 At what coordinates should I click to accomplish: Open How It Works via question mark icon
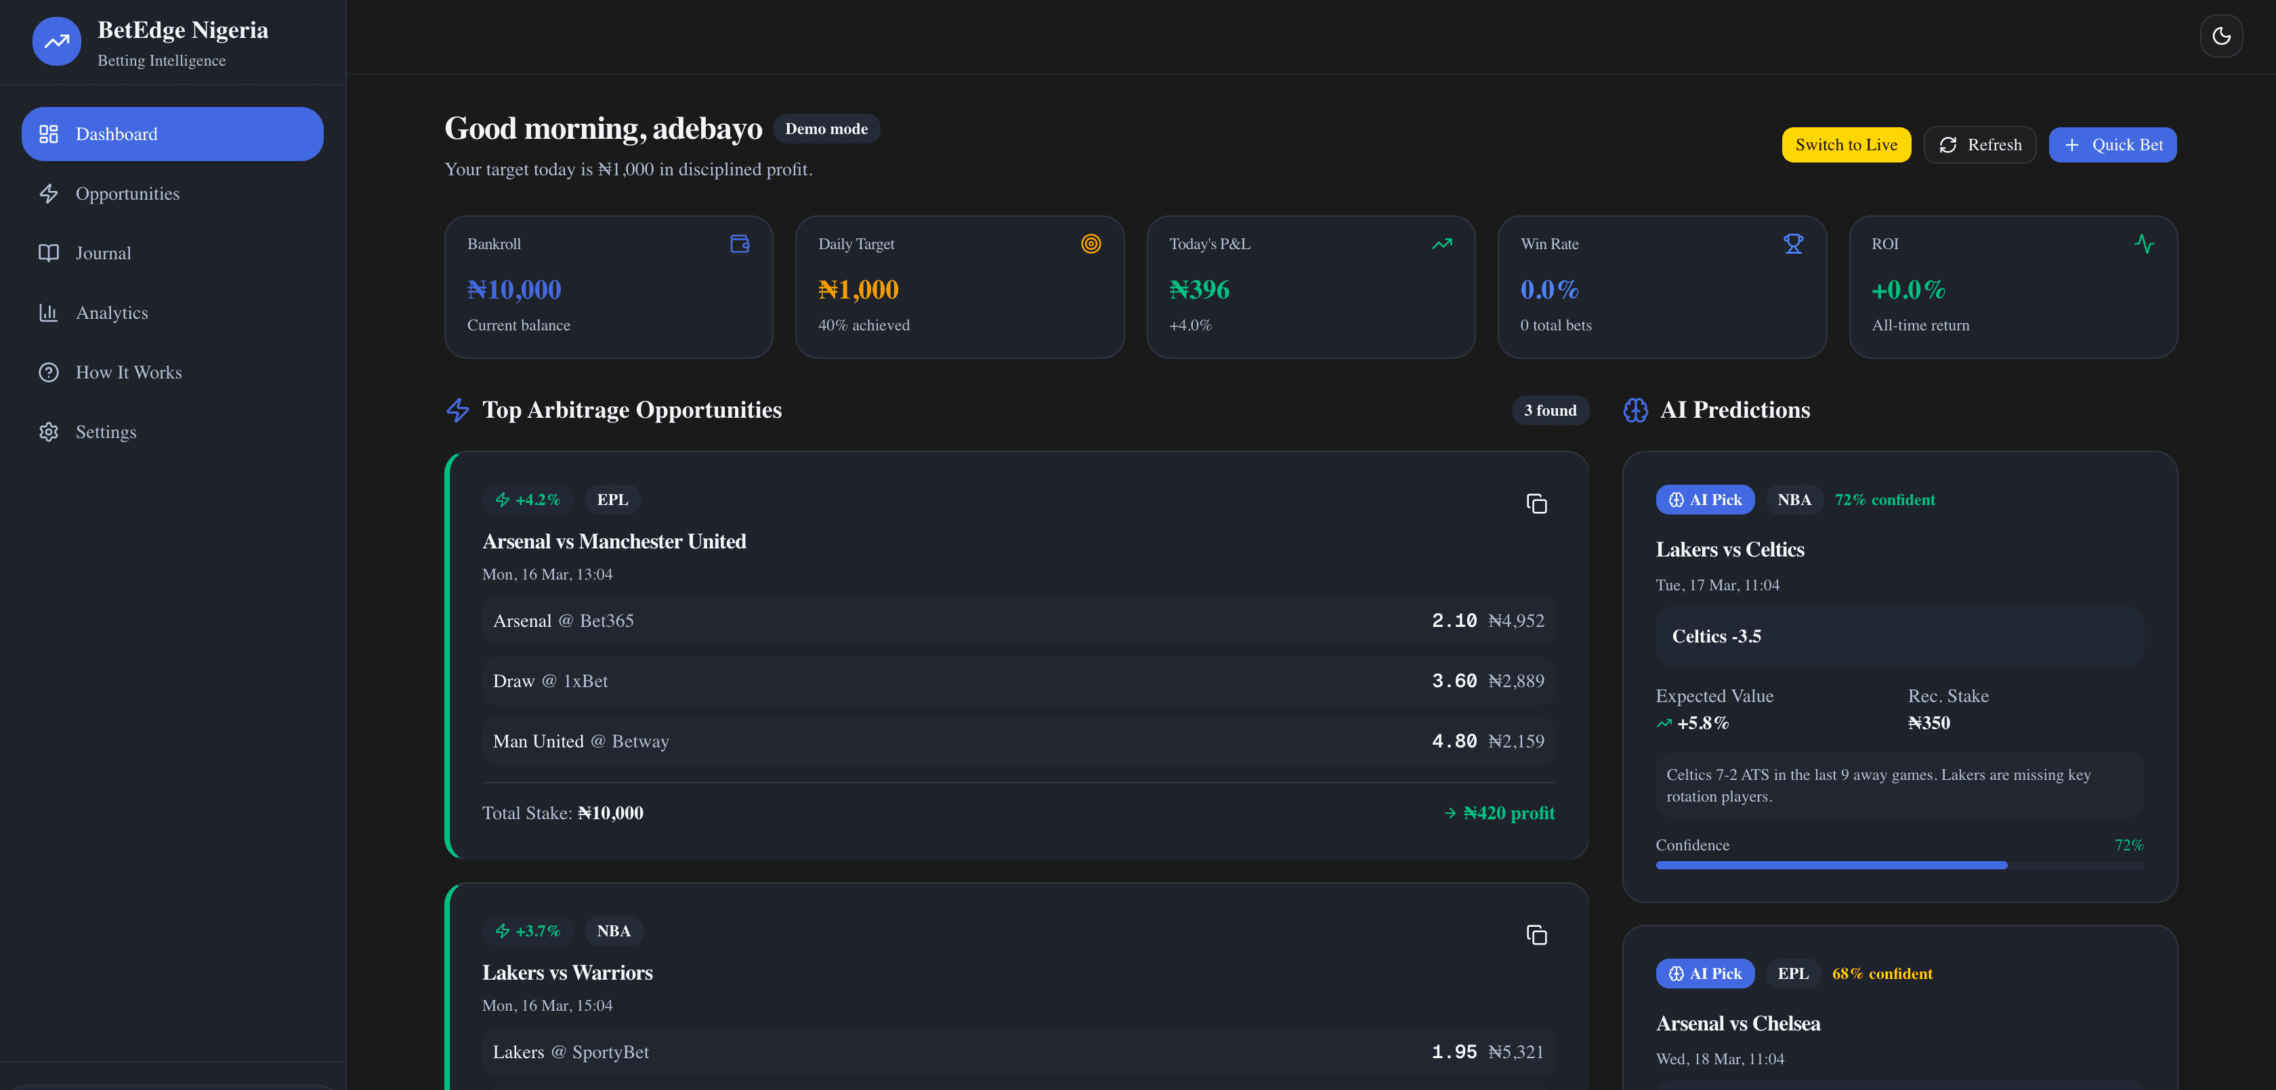49,372
